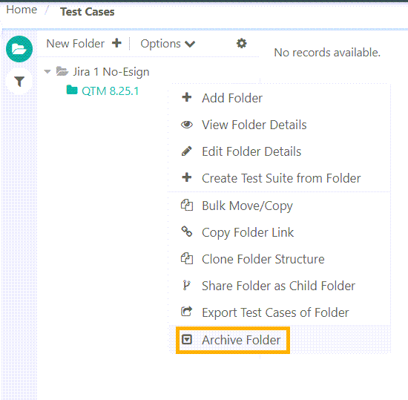Click the Jira 1 No-Esign open-folder icon
Image resolution: width=408 pixels, height=400 pixels.
(x=62, y=71)
